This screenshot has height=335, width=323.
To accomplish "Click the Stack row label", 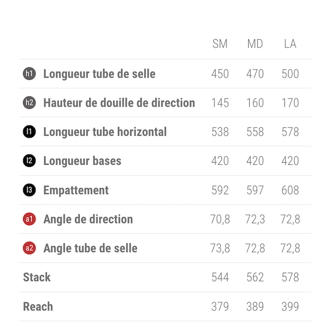I will click(37, 277).
